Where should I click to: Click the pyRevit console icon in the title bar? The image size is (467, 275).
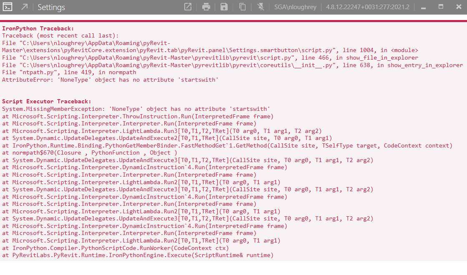8,7
